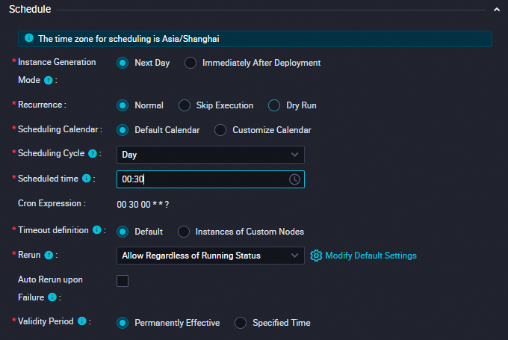Viewport: 508px width, 340px height.
Task: Open the Rerun policy dropdown
Action: pyautogui.click(x=211, y=256)
